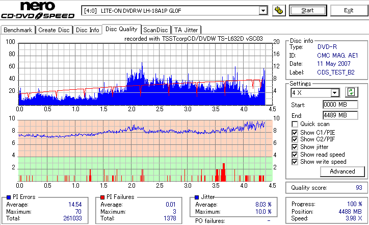This screenshot has width=369, height=225.
Task: Click the Nero CD-DVD Speed logo
Action: tap(38, 10)
